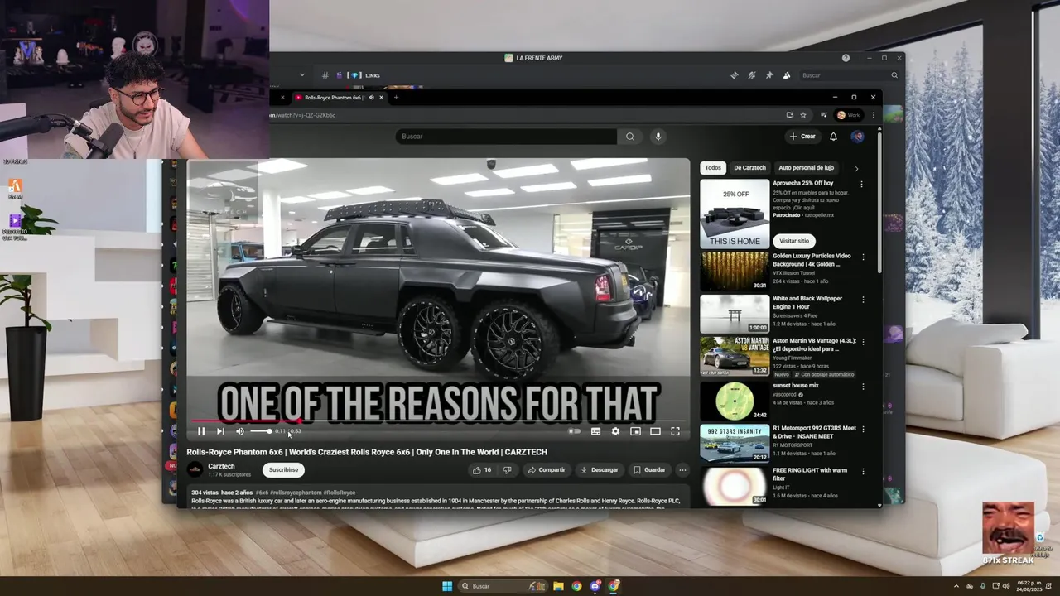
Task: Show hidden system tray icons
Action: point(956,586)
